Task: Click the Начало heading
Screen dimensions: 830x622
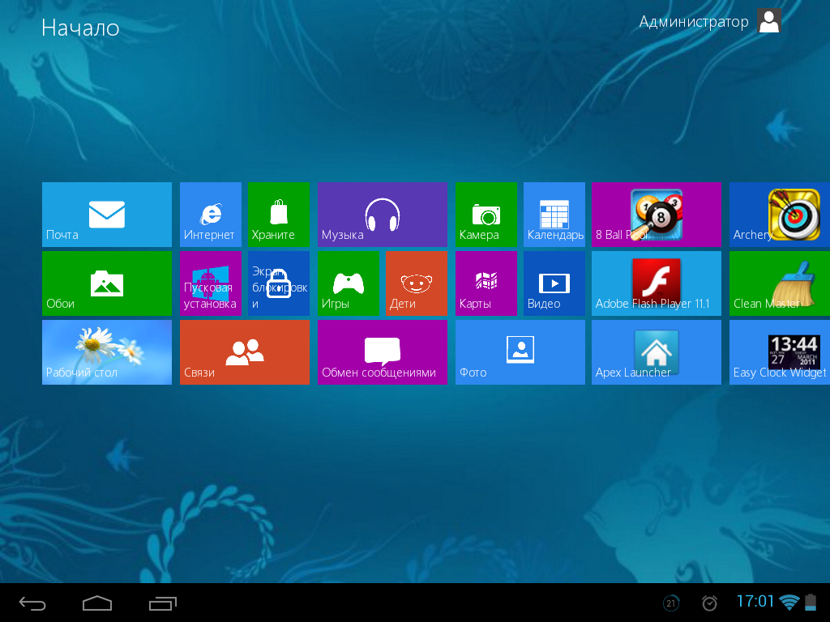Action: pyautogui.click(x=80, y=28)
